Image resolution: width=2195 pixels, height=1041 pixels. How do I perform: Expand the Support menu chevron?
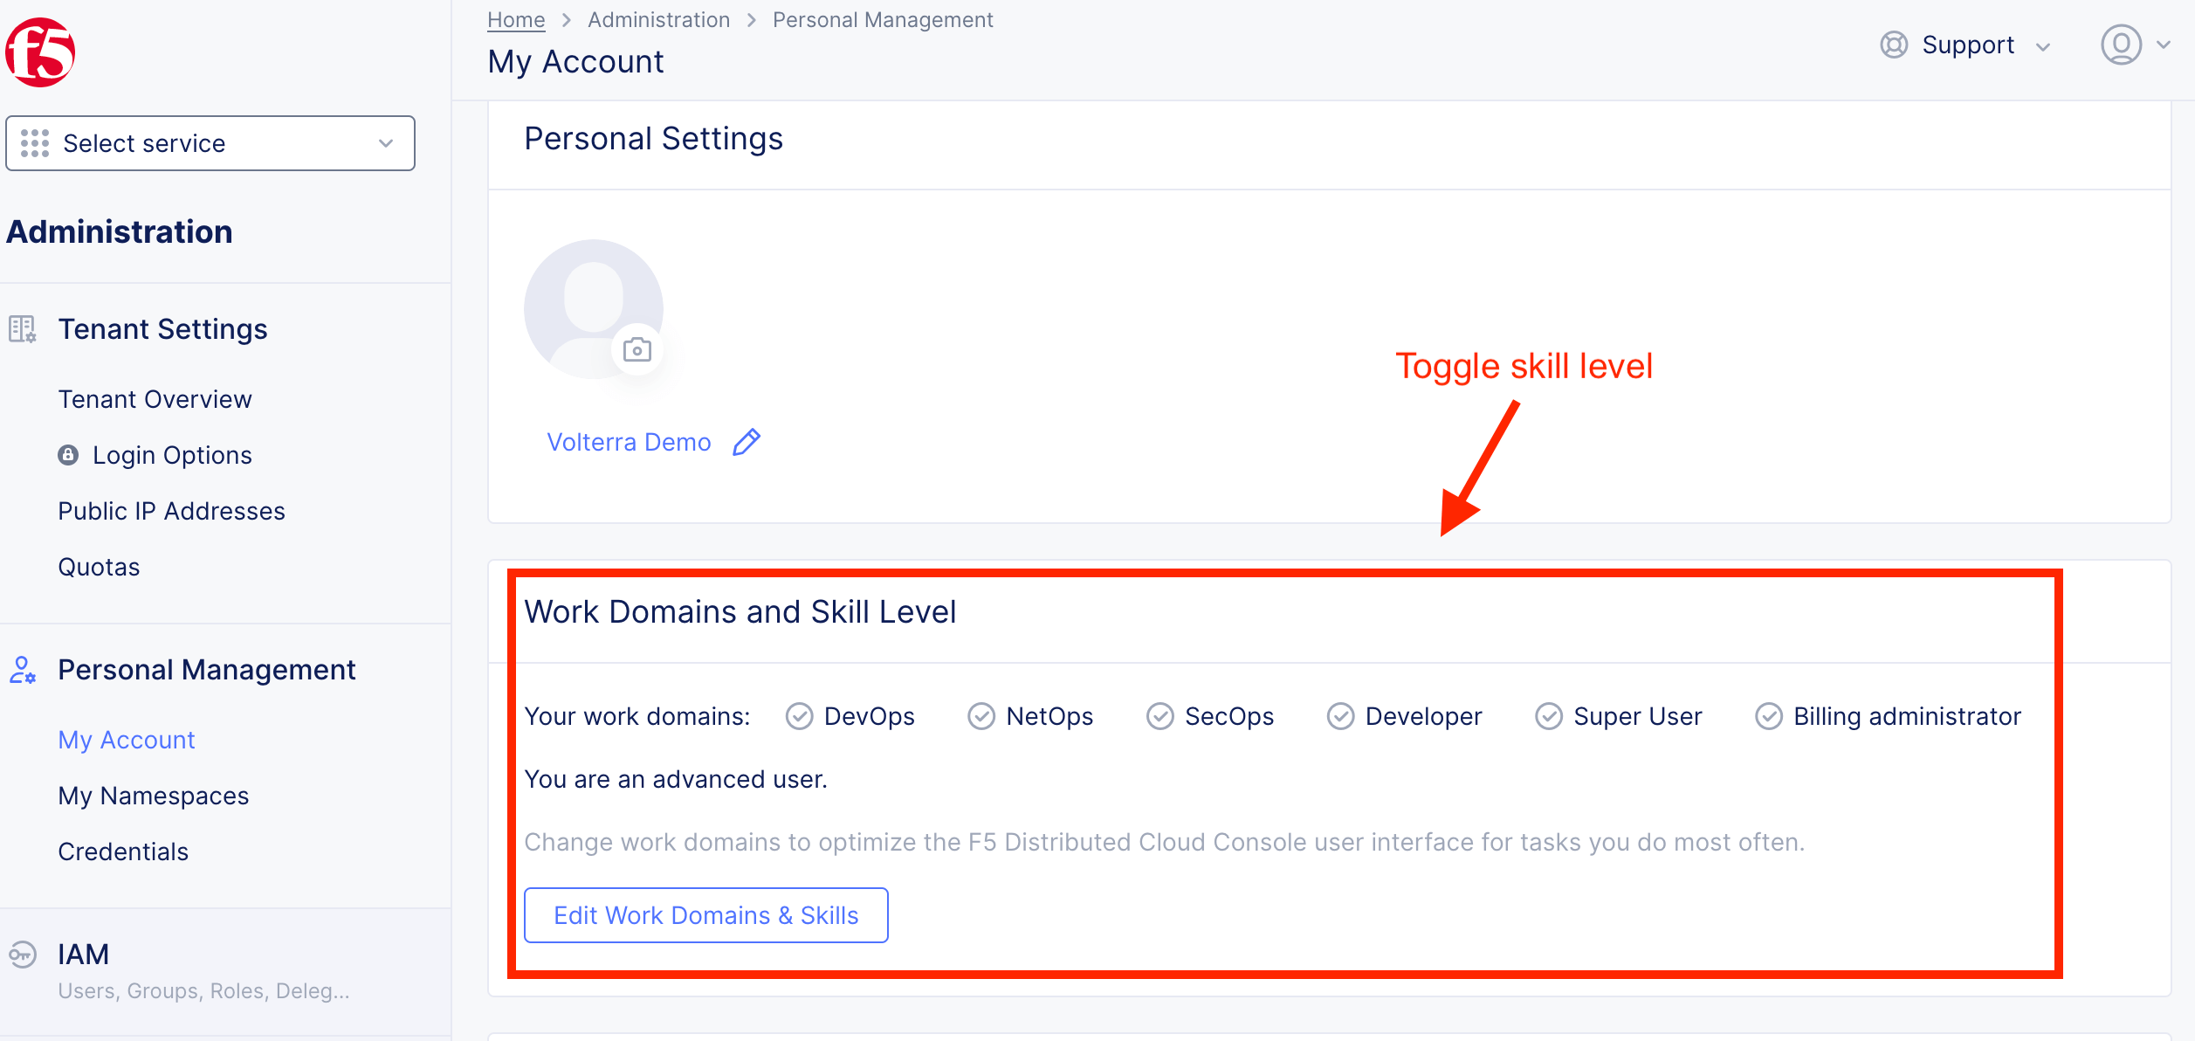click(2043, 46)
